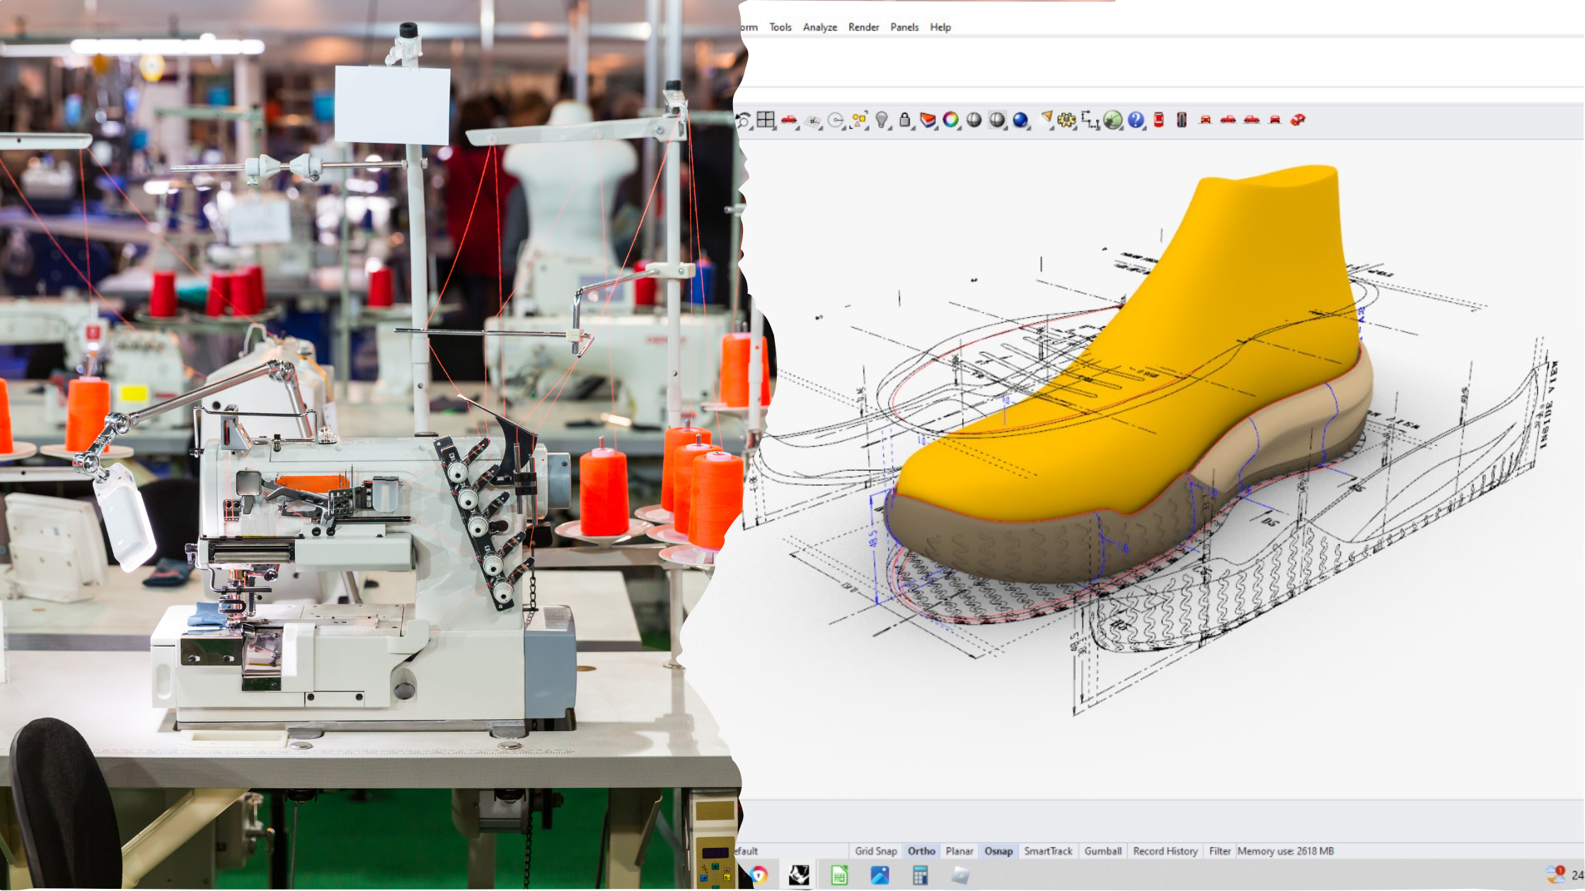Open the Tools menu

(780, 27)
